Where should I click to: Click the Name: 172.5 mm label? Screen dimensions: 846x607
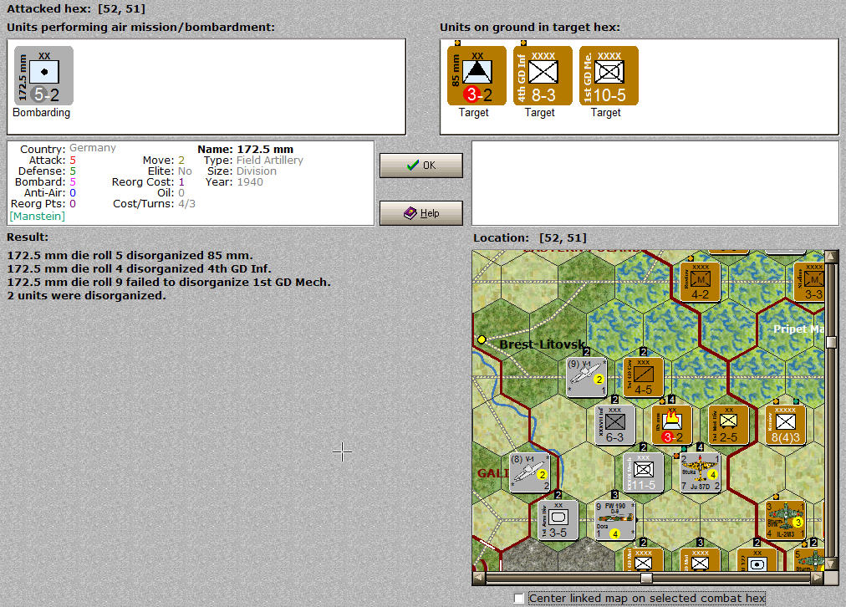tap(246, 150)
